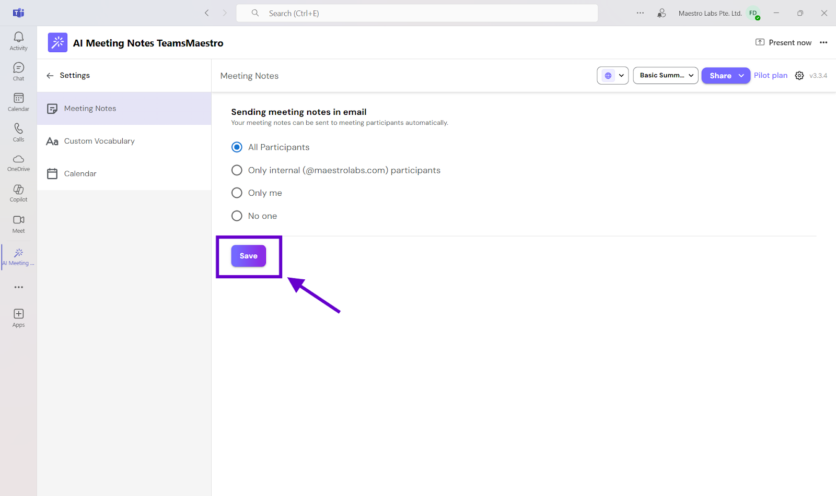The image size is (836, 496).
Task: Click the calendar icon in settings list
Action: tap(52, 174)
